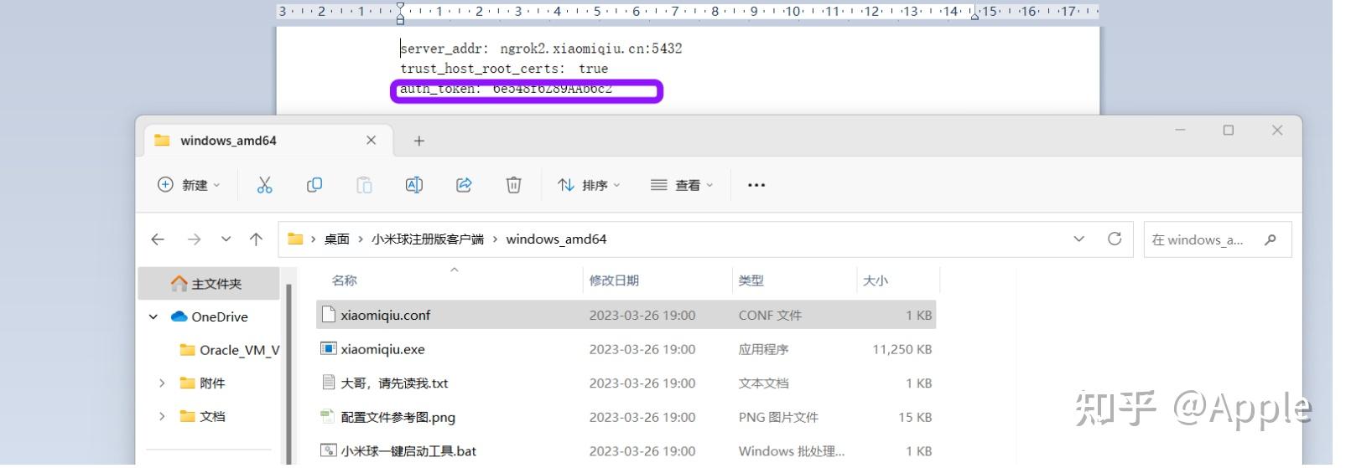Expand the 附件 folder chevron
1346x468 pixels.
[162, 383]
